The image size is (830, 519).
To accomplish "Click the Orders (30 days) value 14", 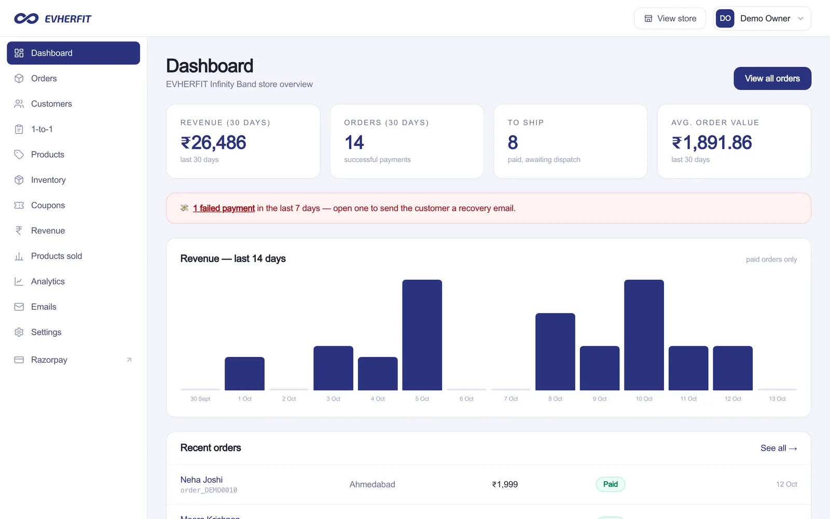I will click(x=354, y=143).
